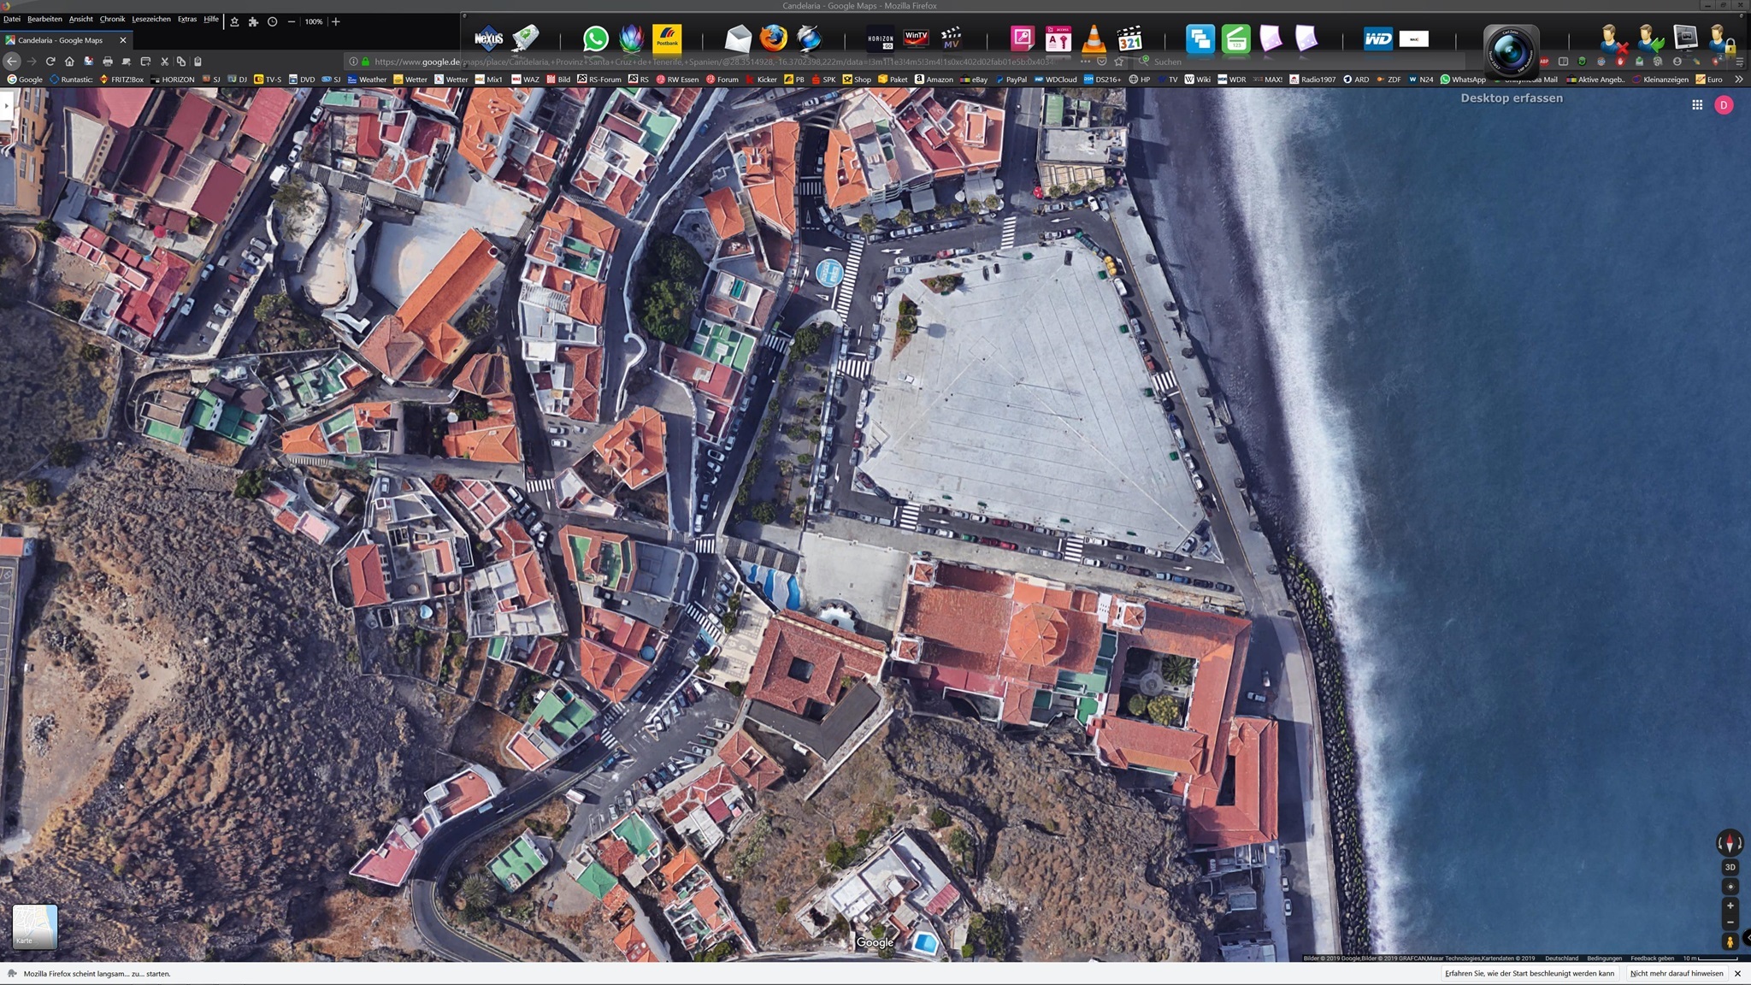
Task: Click the 'Feedback geben' link
Action: point(1652,958)
